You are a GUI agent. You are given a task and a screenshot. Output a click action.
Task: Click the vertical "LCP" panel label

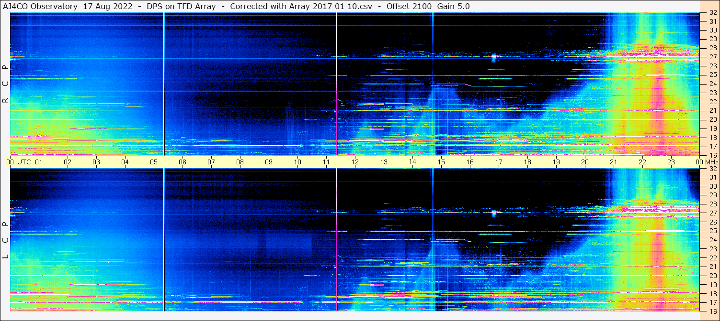(5, 240)
